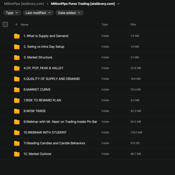This screenshot has width=175, height=175.
Task: Click the 8.WOW TRADE folder icon
Action: click(17, 111)
